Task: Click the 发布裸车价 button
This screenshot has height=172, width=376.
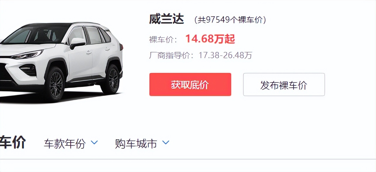Action: pyautogui.click(x=284, y=85)
